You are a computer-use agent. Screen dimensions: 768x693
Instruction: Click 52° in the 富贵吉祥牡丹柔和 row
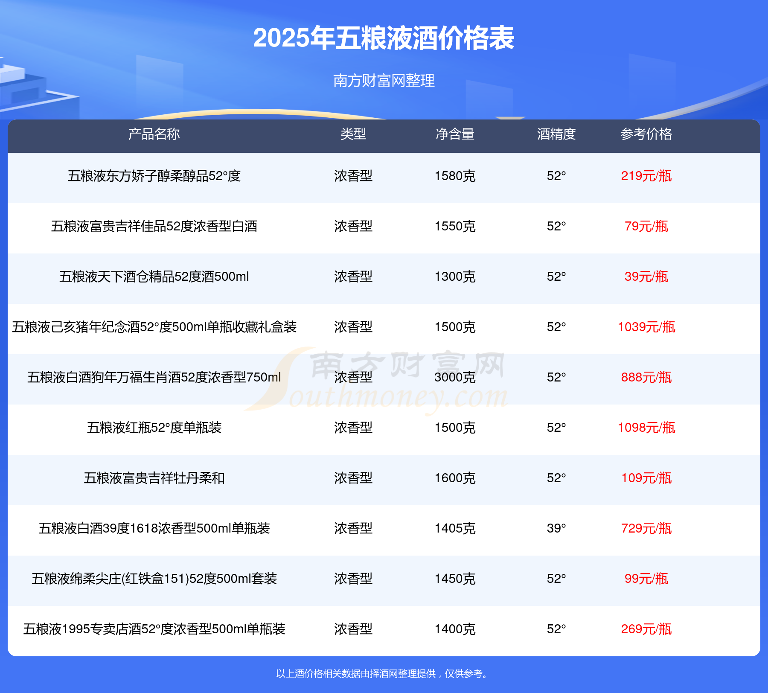(x=556, y=478)
